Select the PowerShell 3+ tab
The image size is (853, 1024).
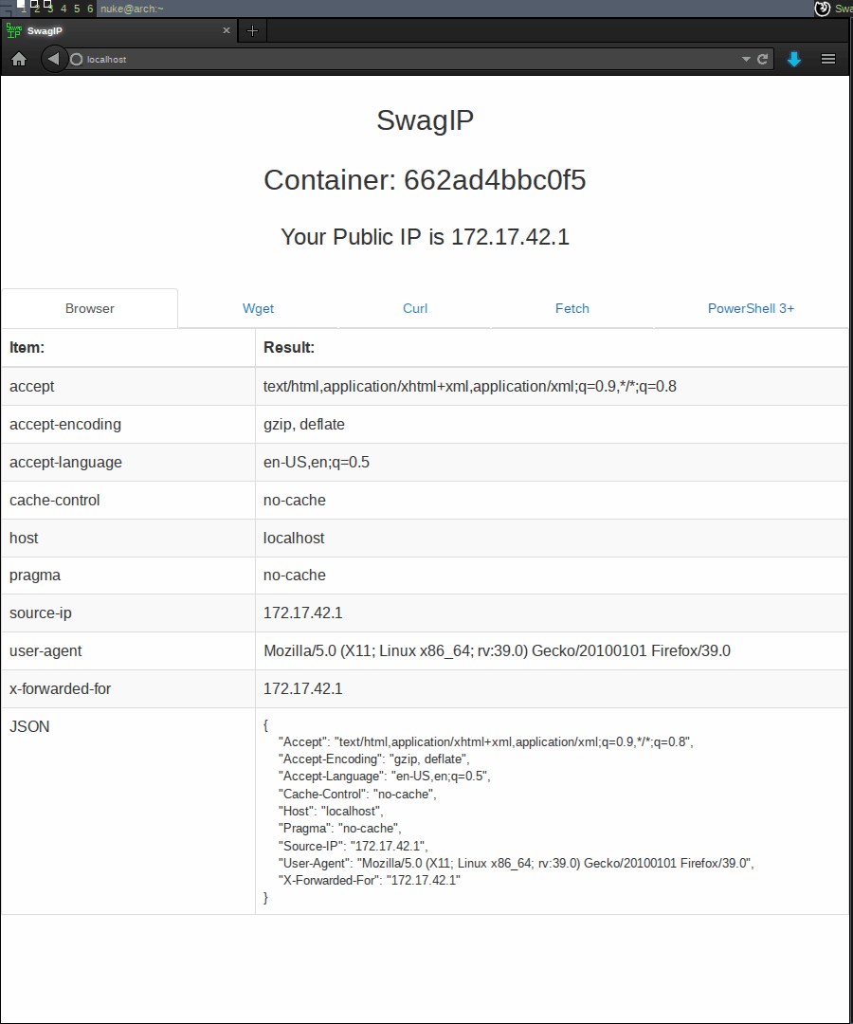pos(751,308)
